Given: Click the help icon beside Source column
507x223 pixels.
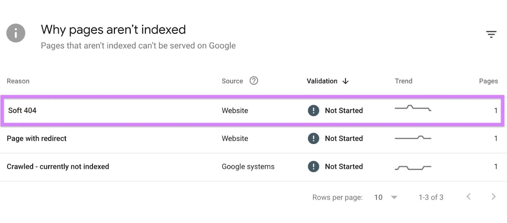Looking at the screenshot, I should click(x=254, y=81).
